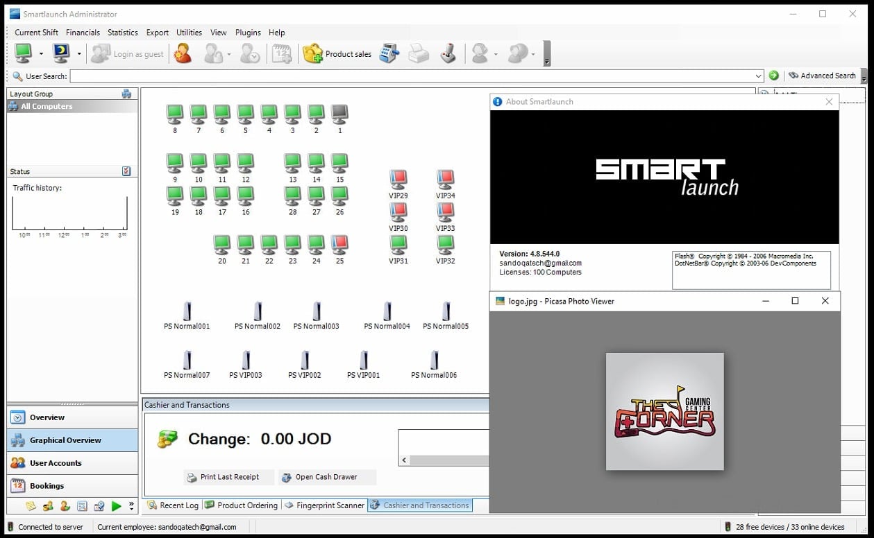This screenshot has height=538, width=874.
Task: Click the printer toolbar icon
Action: 419,53
